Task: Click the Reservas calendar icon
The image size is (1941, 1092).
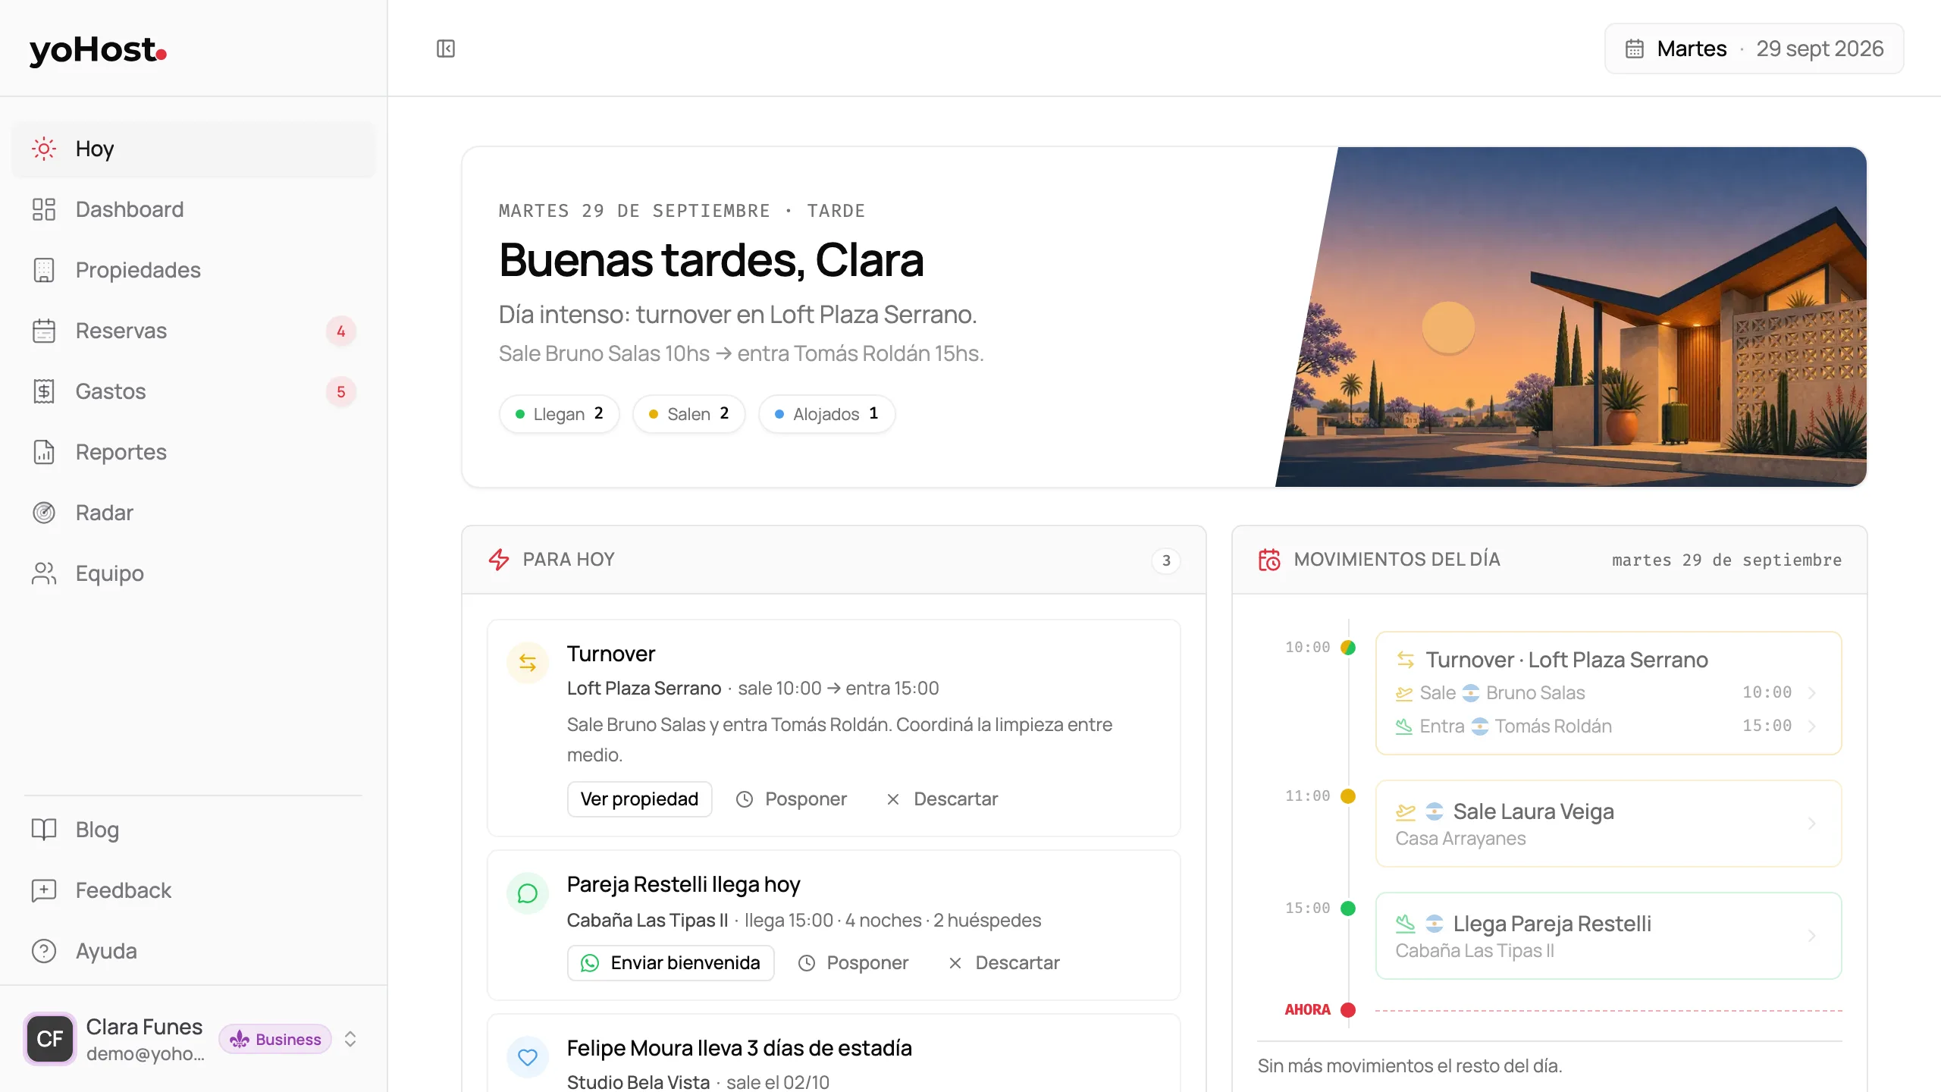Action: click(x=44, y=331)
